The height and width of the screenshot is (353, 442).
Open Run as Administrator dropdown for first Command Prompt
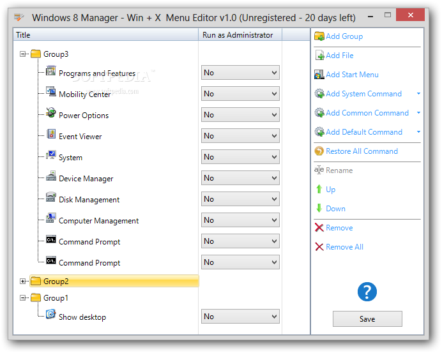[x=240, y=241]
